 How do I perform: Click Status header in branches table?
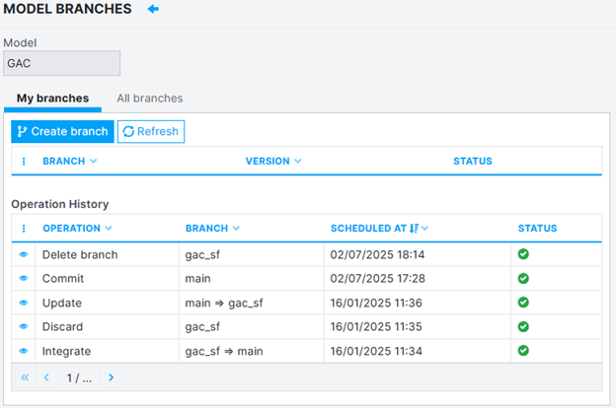coord(473,162)
